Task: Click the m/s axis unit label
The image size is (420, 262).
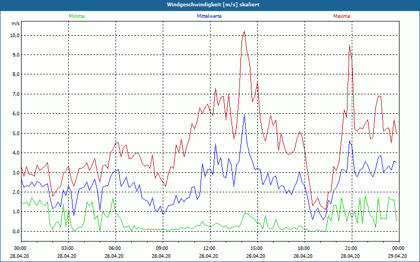Action: pos(15,24)
